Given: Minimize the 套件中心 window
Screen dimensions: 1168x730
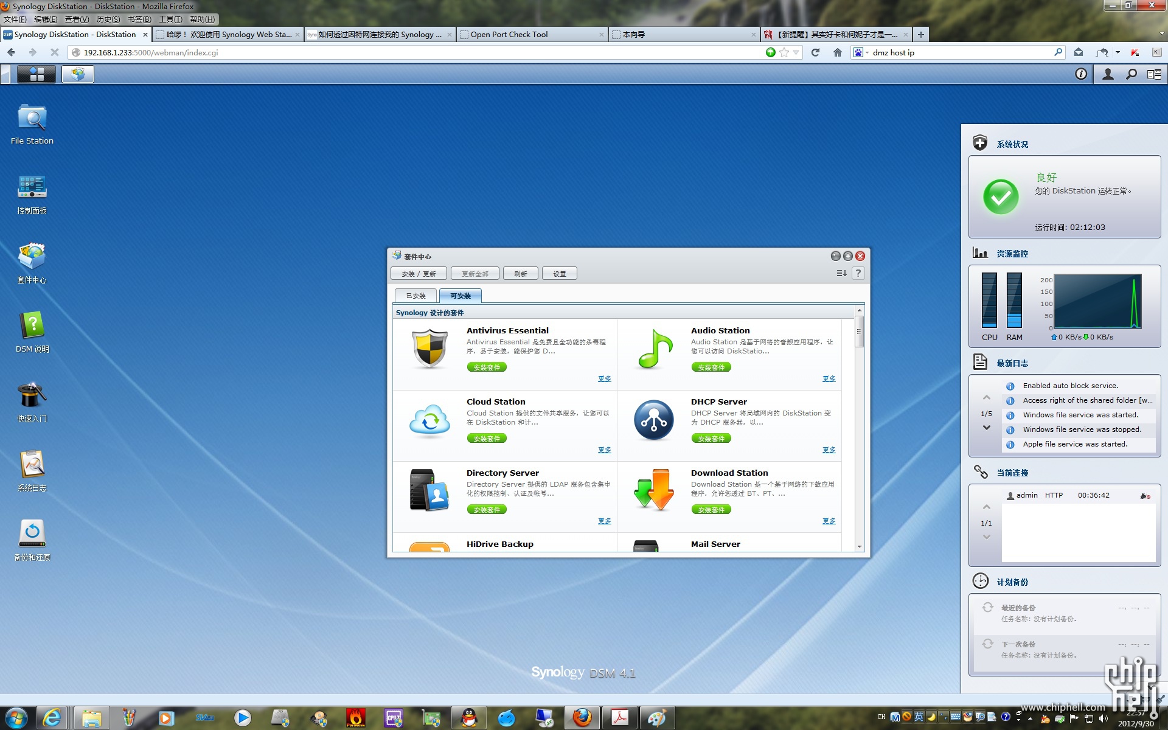Looking at the screenshot, I should (x=836, y=256).
